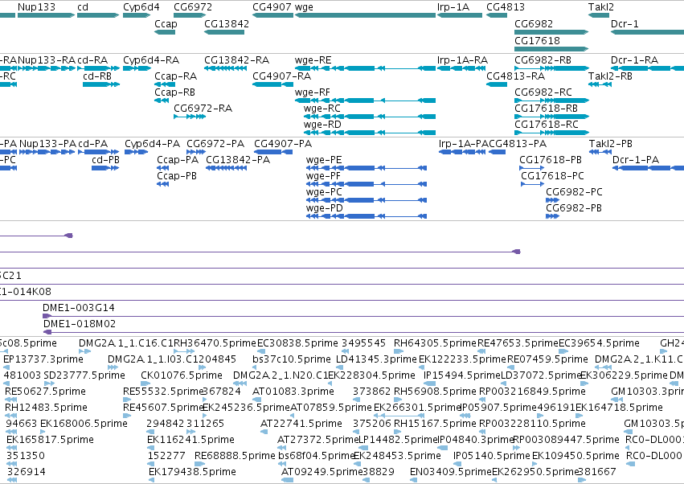Viewport: 684px width, 484px height.
Task: Open the AT22741.5prime EST label
Action: click(x=301, y=424)
